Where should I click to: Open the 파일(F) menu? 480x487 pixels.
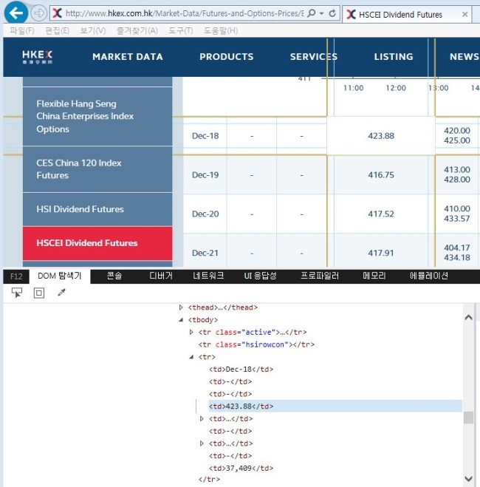[21, 30]
